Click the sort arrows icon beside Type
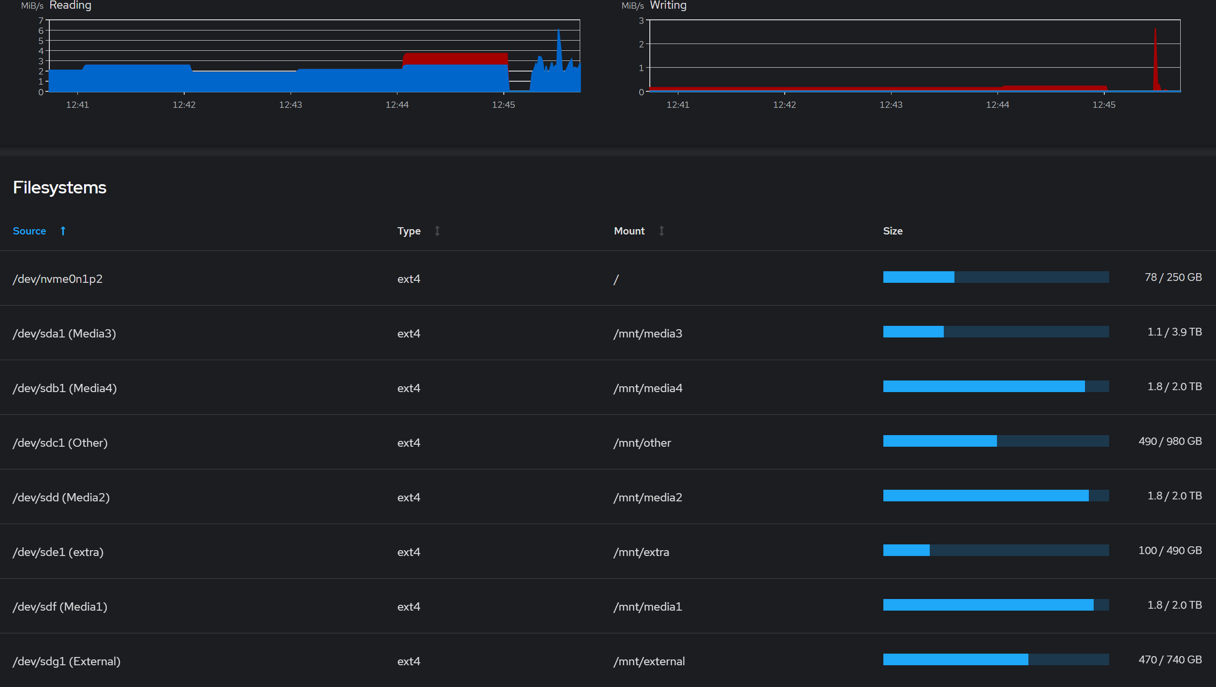The image size is (1216, 687). click(437, 231)
